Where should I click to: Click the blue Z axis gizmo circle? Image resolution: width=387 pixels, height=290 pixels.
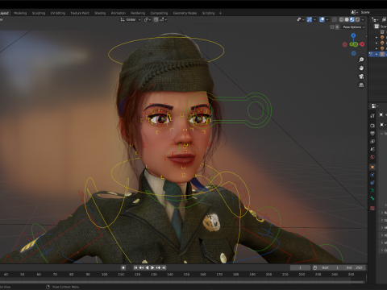[353, 35]
